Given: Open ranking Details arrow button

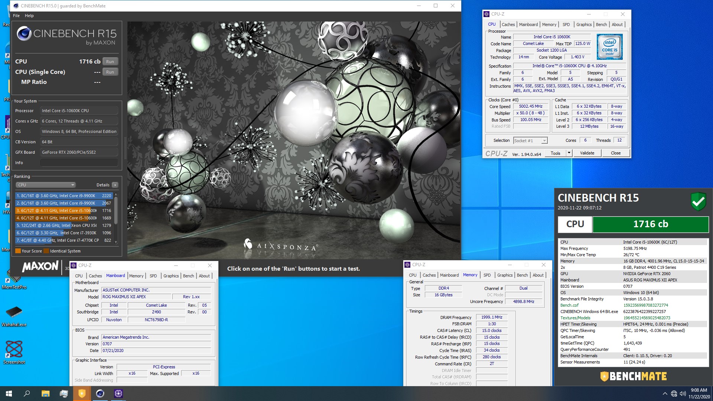Looking at the screenshot, I should point(115,185).
